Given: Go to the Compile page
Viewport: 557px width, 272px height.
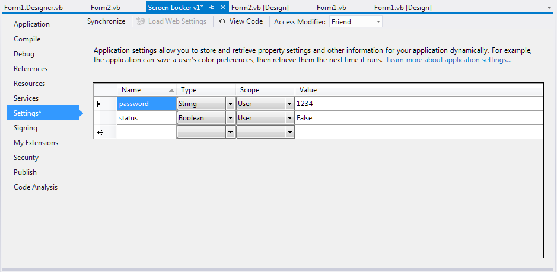Looking at the screenshot, I should click(27, 39).
